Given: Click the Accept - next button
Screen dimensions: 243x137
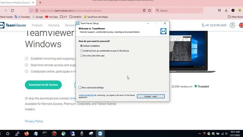Looking at the screenshot, I should click(151, 96).
